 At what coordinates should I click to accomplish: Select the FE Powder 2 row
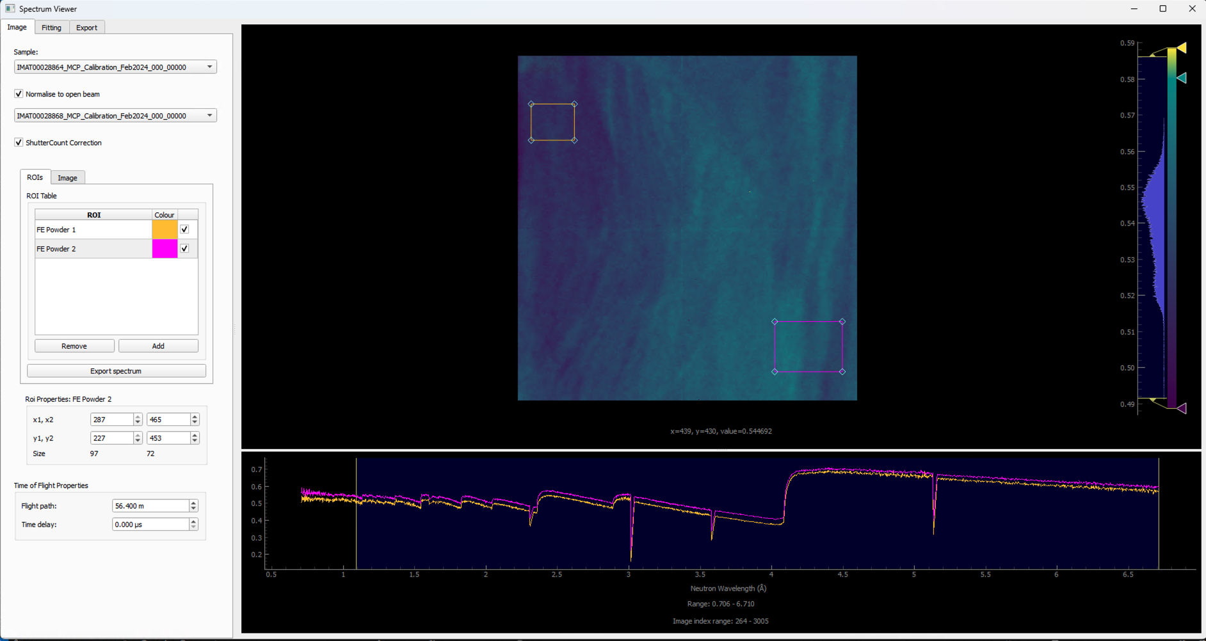[x=93, y=249]
